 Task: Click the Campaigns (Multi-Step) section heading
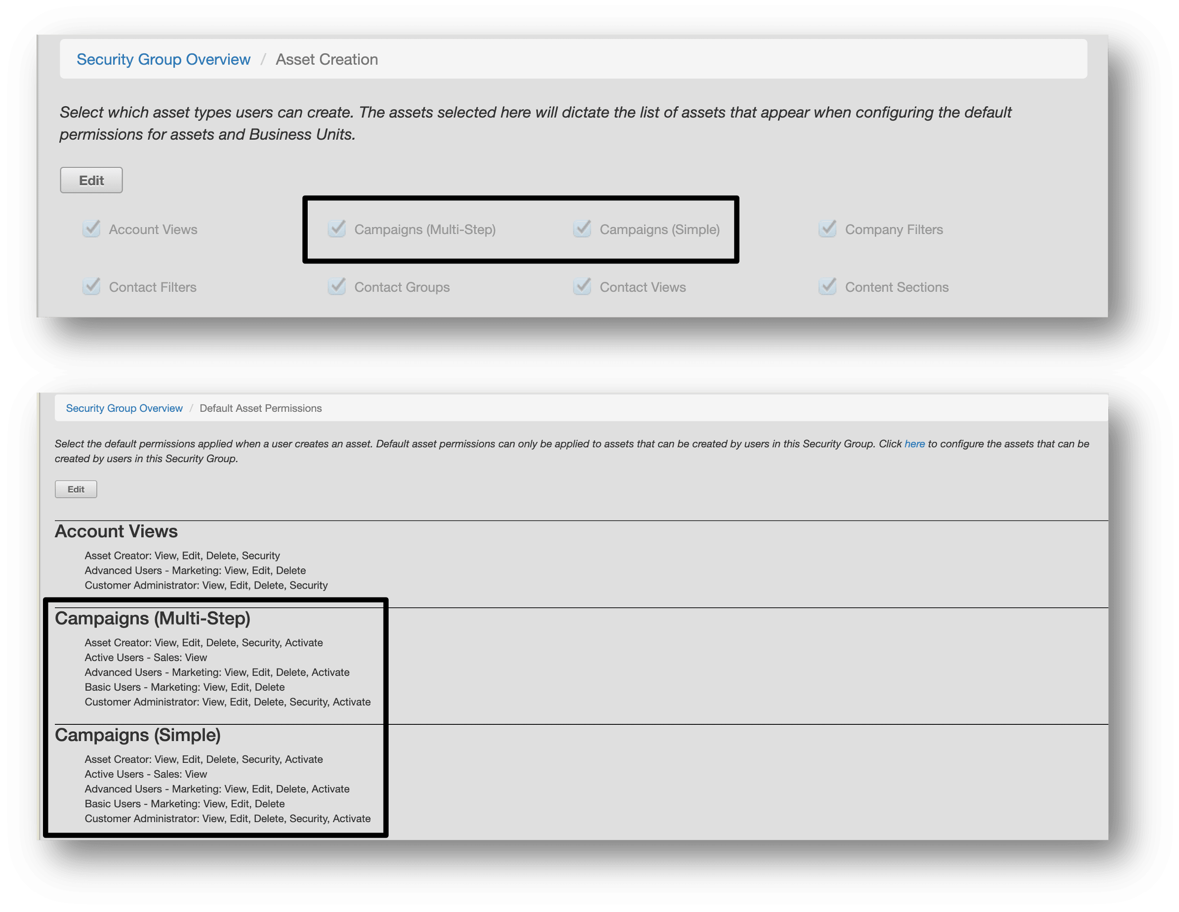click(153, 618)
